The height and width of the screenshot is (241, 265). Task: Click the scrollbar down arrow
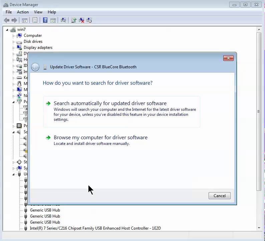(x=259, y=228)
